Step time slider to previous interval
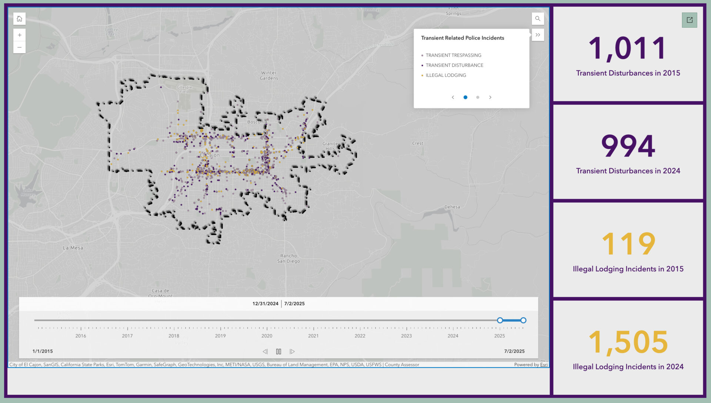Screen dimensions: 711x403 tap(265, 352)
